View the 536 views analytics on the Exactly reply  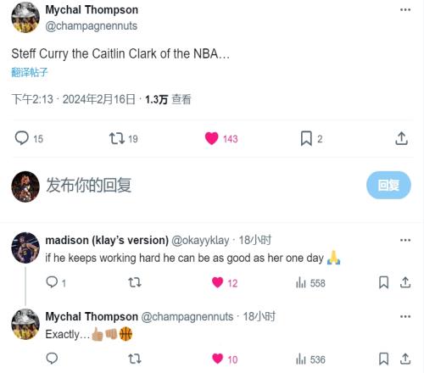pyautogui.click(x=310, y=359)
